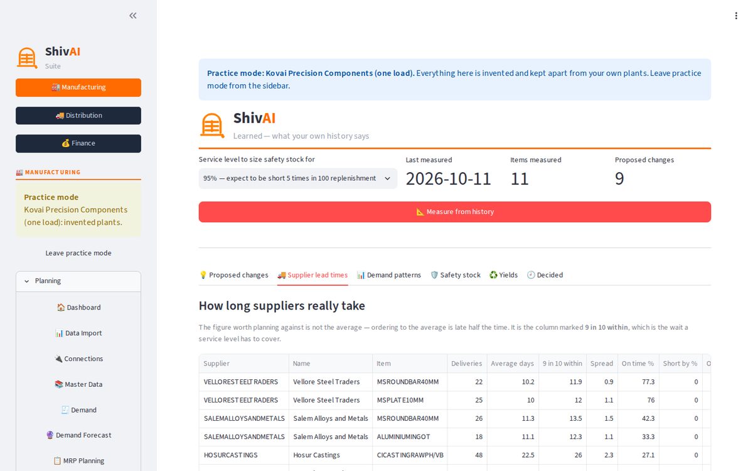Open the Demand Forecast page

coord(78,435)
